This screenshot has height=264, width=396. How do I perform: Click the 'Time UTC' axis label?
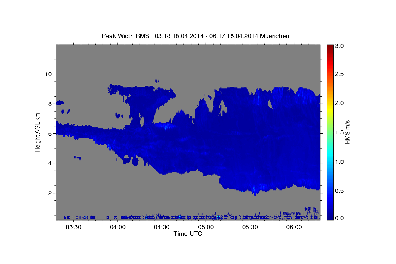(x=188, y=234)
